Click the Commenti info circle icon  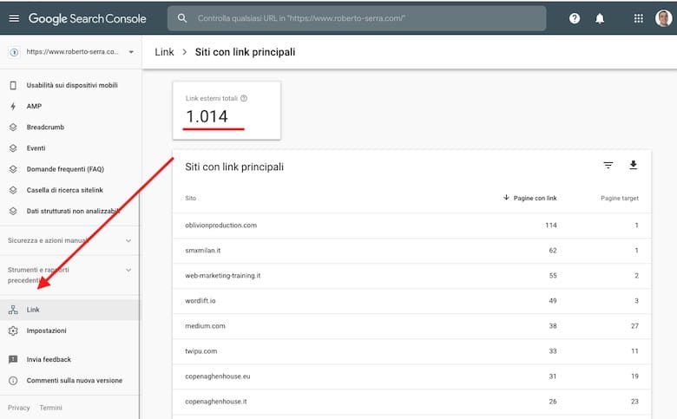(x=13, y=381)
